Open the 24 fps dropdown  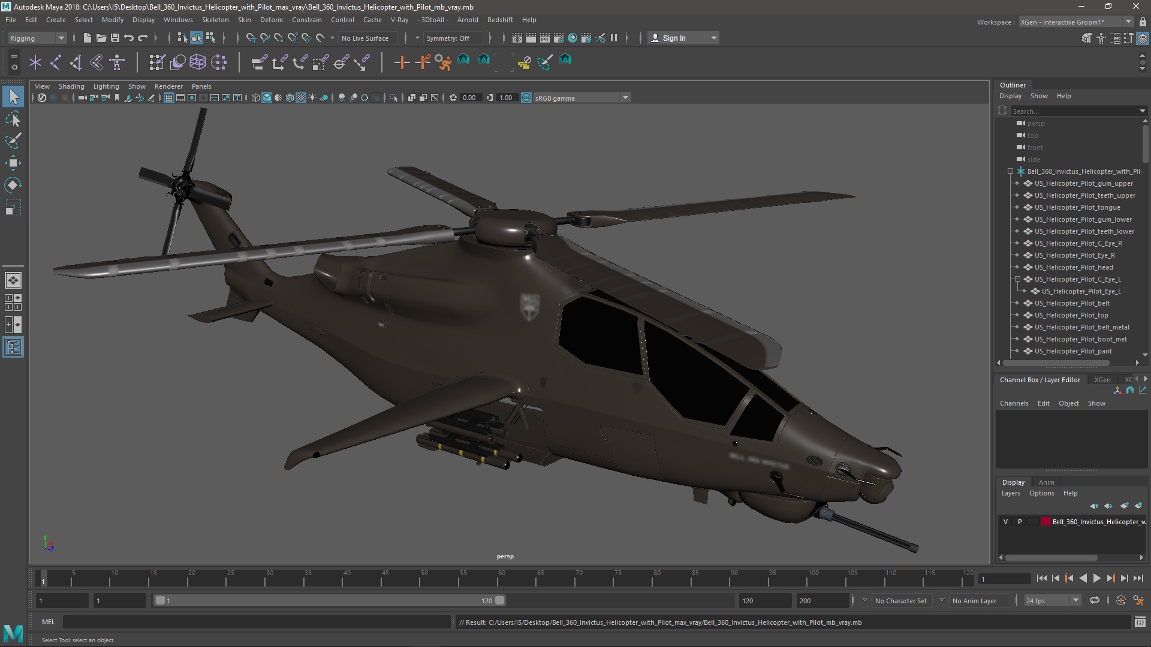coord(1052,600)
